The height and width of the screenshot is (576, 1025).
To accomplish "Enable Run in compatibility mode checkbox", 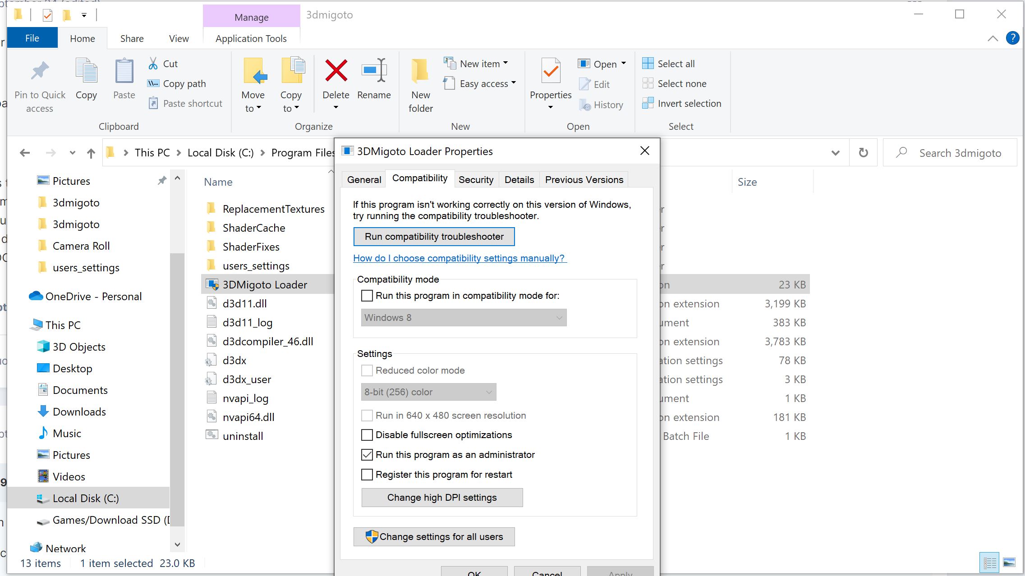I will coord(367,296).
